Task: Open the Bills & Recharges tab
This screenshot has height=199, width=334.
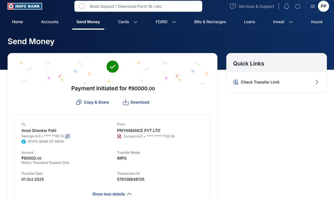Action: pos(210,22)
